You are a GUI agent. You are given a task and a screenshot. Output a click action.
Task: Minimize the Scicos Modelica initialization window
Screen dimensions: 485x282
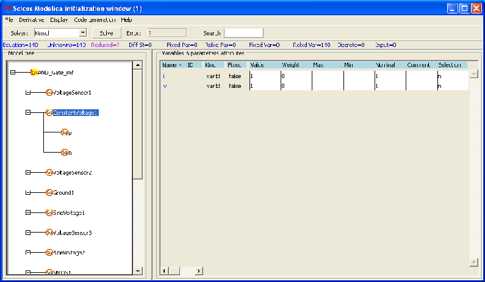[x=452, y=9]
